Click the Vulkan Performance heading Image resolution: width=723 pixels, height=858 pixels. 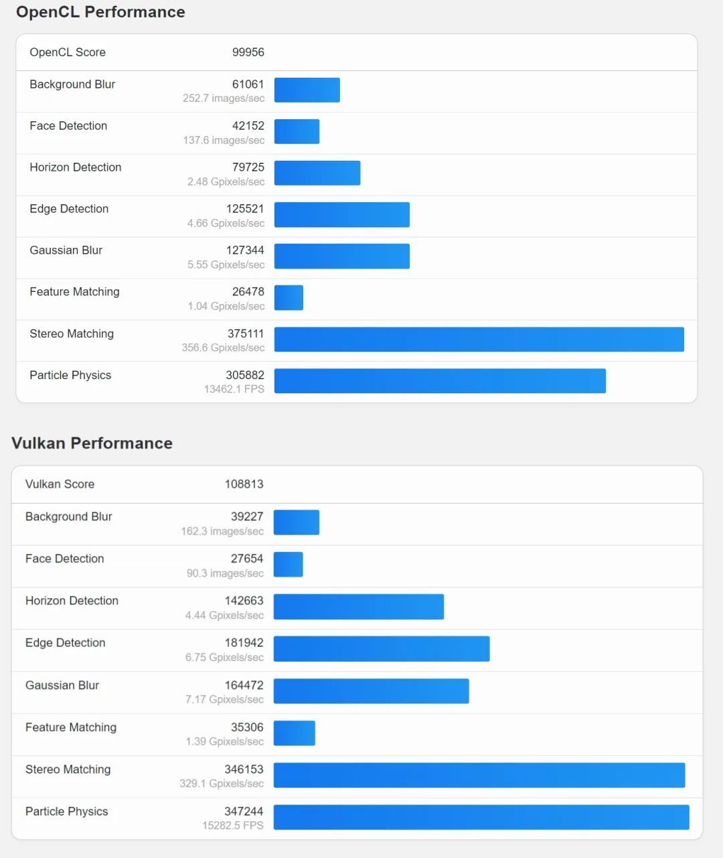pos(92,443)
